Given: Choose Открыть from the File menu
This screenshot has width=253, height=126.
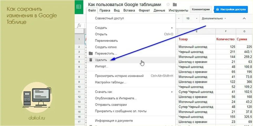Looking at the screenshot, I should tap(131, 34).
